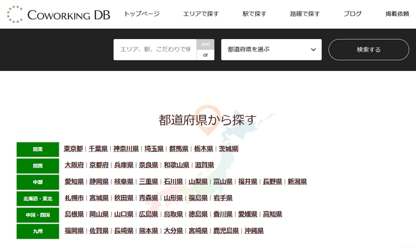The width and height of the screenshot is (416, 248).
Task: Open the エリアで探す menu item
Action: point(201,14)
